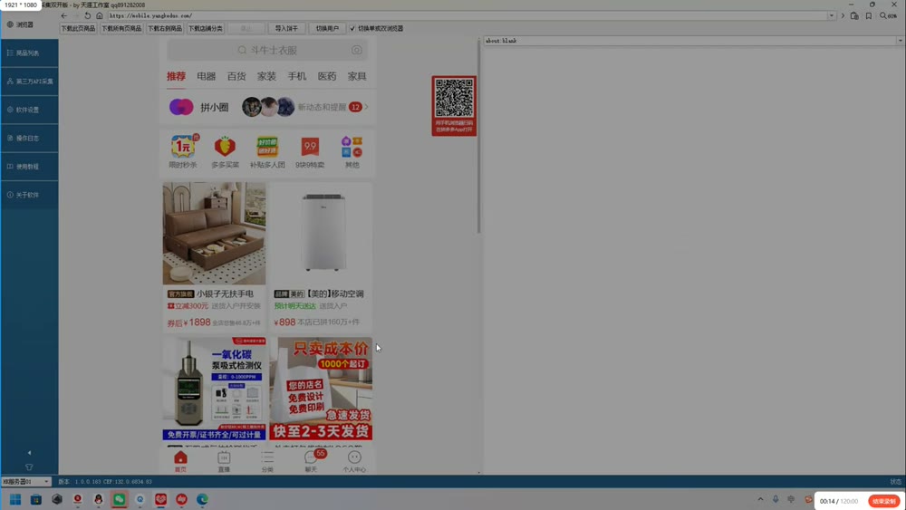The width and height of the screenshot is (906, 510).
Task: Go back with the browser back arrow
Action: [x=64, y=15]
